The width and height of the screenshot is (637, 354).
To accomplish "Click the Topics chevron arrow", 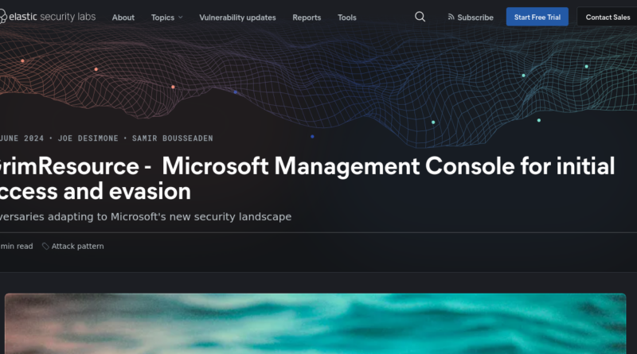I will [x=181, y=18].
